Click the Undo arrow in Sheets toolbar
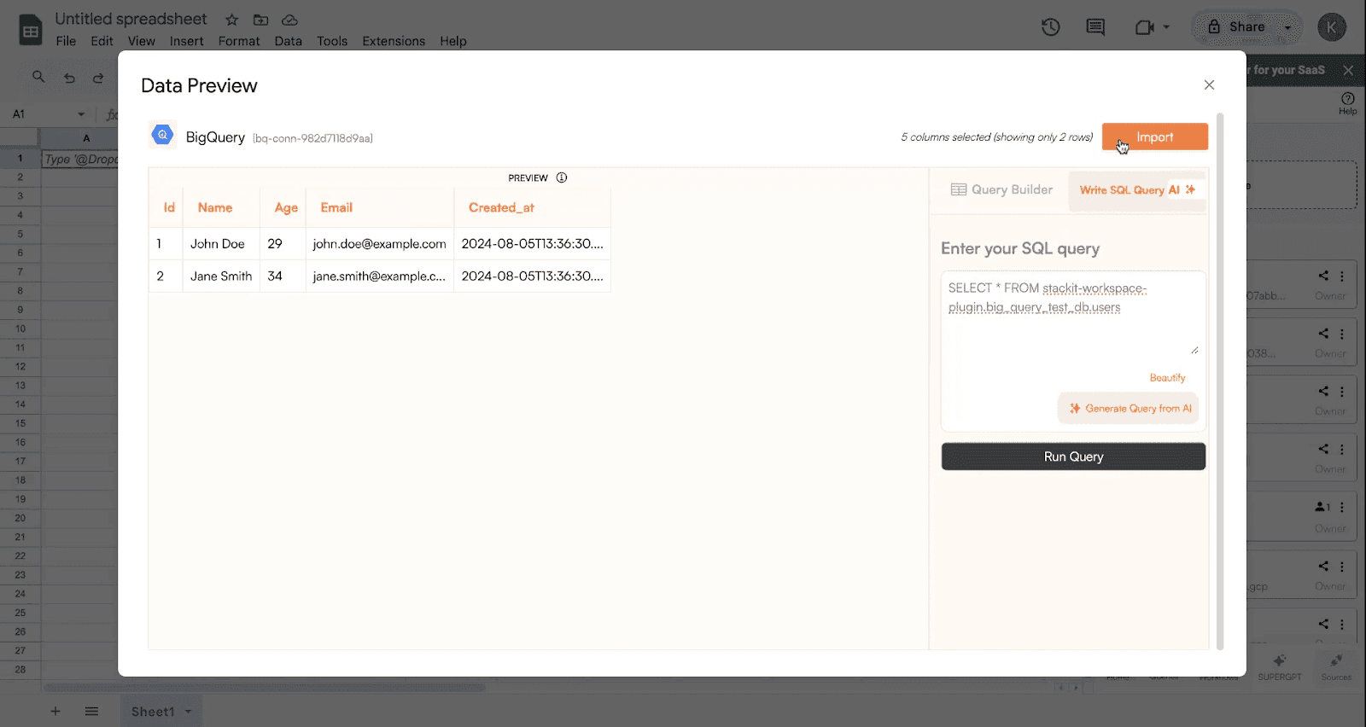The image size is (1366, 727). point(69,78)
